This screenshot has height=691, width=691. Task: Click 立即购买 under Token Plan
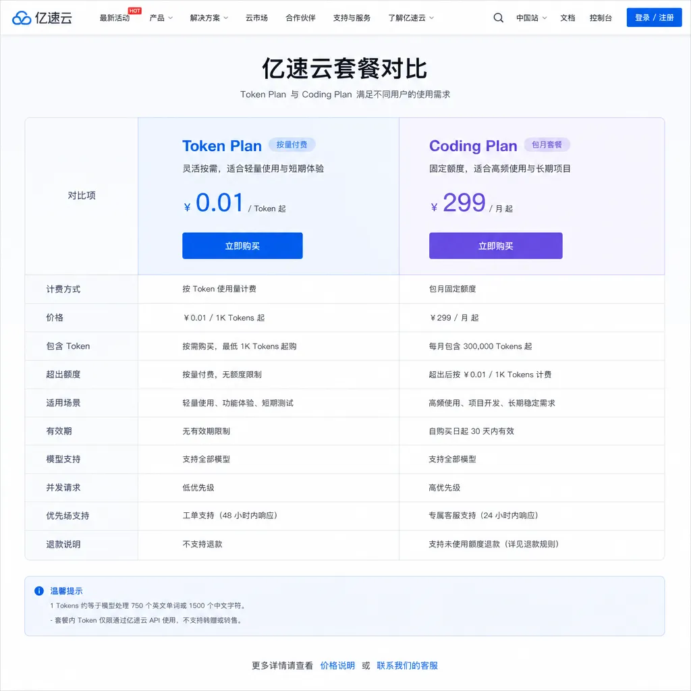[x=242, y=246]
